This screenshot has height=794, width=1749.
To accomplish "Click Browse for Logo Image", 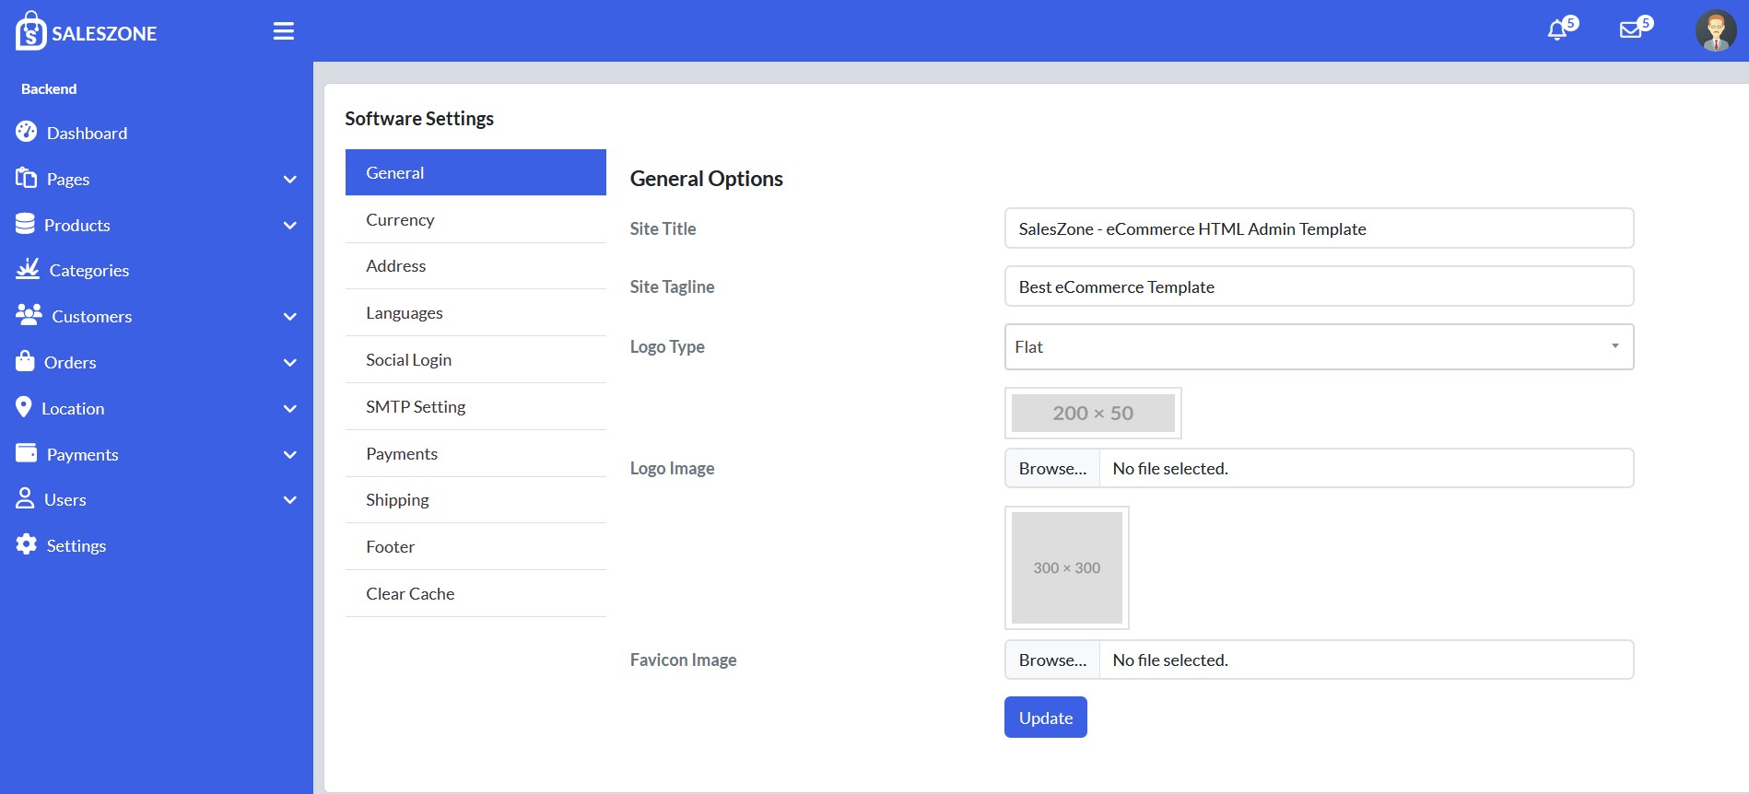I will point(1052,468).
